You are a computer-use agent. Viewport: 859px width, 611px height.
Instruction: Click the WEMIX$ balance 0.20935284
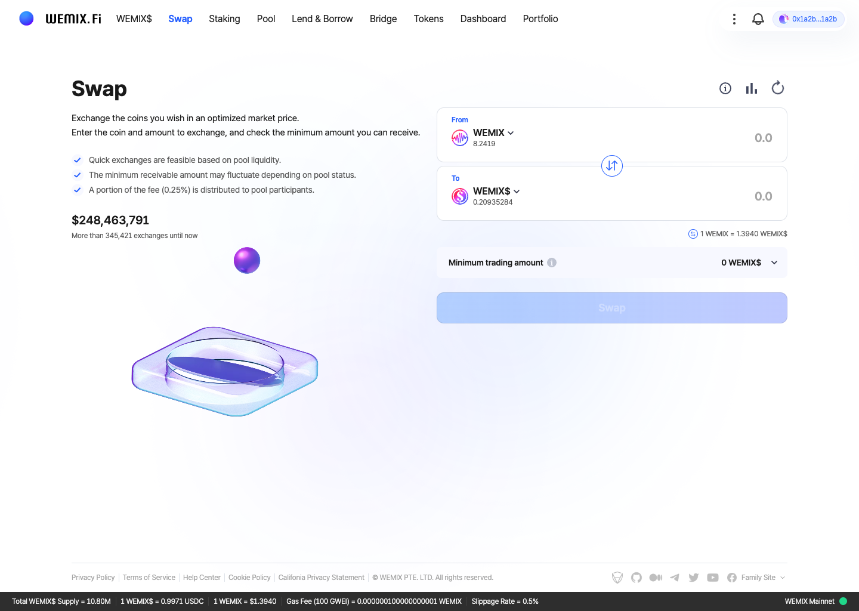pyautogui.click(x=493, y=202)
